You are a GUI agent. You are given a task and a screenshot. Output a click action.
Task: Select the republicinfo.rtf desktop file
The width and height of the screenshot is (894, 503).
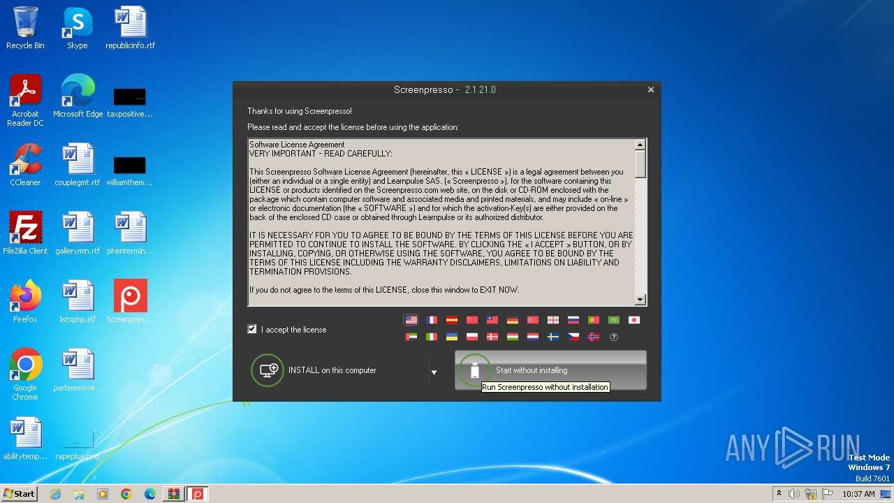click(x=131, y=28)
